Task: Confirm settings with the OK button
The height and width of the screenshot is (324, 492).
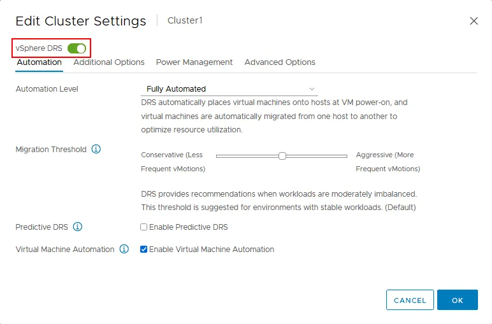Action: (x=457, y=300)
